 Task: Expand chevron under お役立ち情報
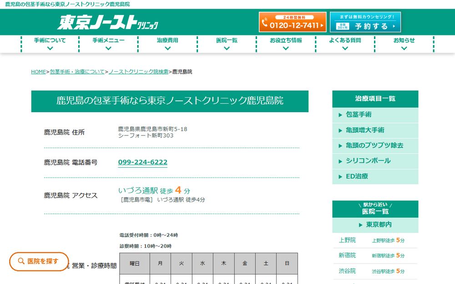[x=286, y=49]
